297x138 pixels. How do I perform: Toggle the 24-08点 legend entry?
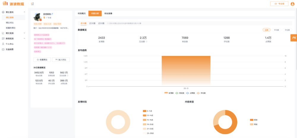148,133
